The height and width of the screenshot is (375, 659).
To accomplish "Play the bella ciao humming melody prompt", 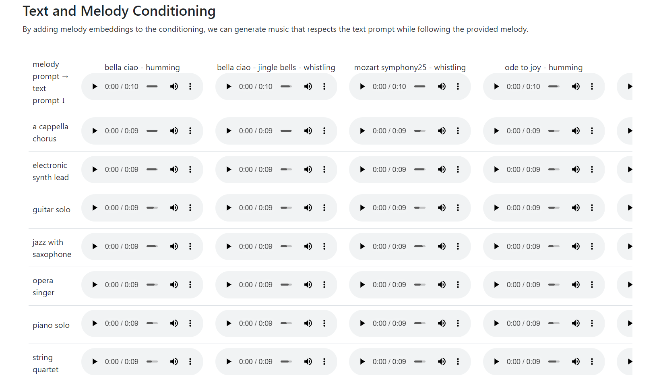I will click(95, 87).
